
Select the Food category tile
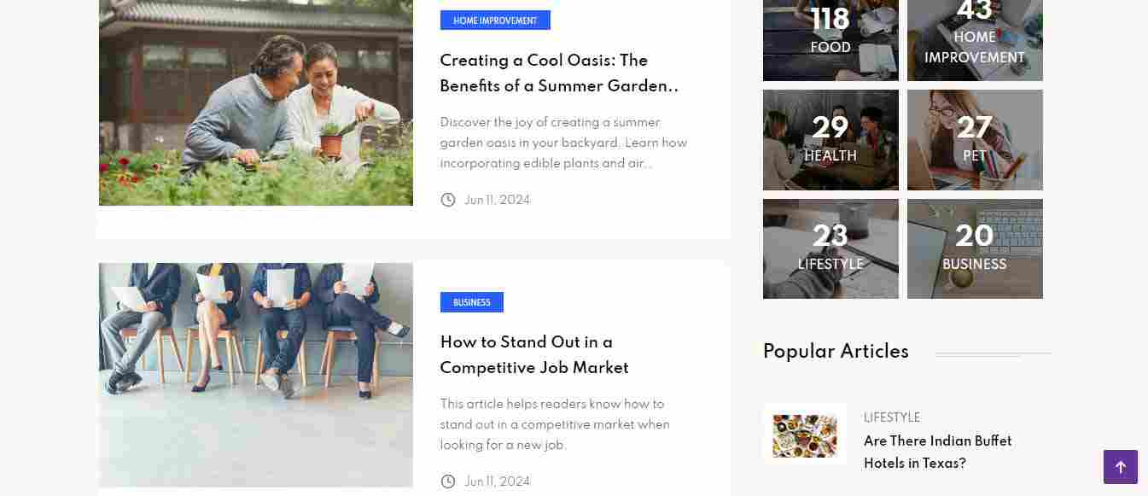pos(830,40)
